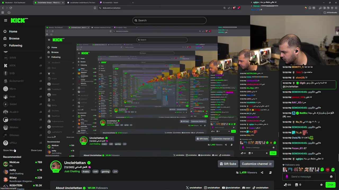Viewport: 339px width, 190px height.
Task: Click Gift Subs in the nested stream copy
Action: point(202,139)
